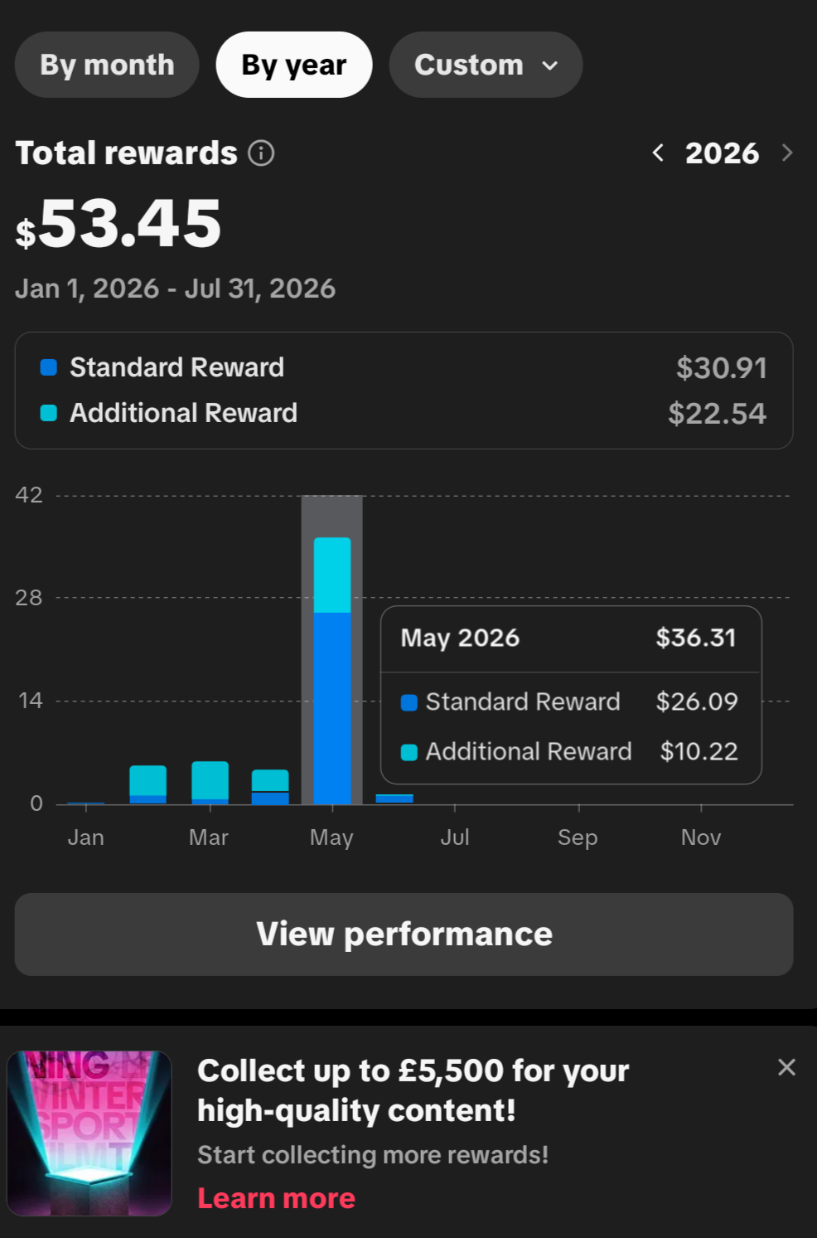Image resolution: width=817 pixels, height=1238 pixels.
Task: Select the February bar in chart
Action: tap(148, 784)
